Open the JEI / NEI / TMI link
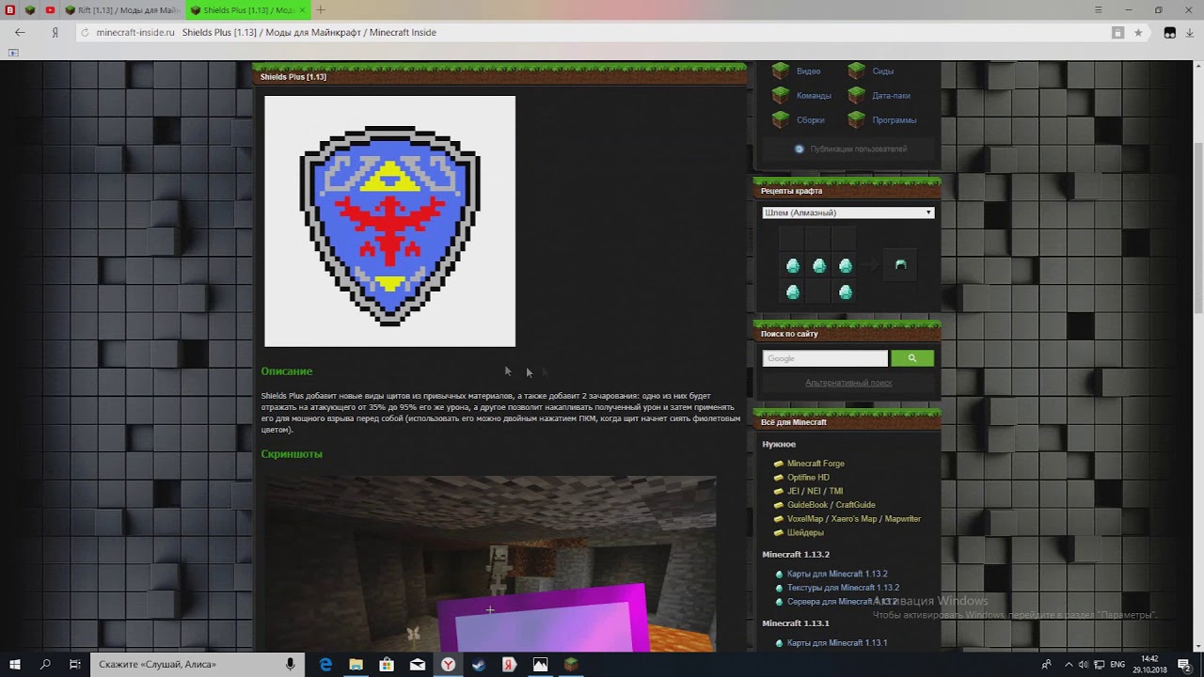The height and width of the screenshot is (677, 1204). click(x=815, y=491)
